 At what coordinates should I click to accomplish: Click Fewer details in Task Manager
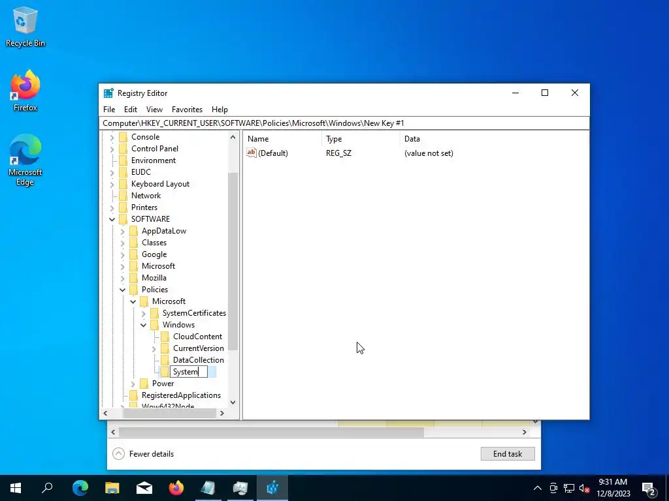[143, 454]
